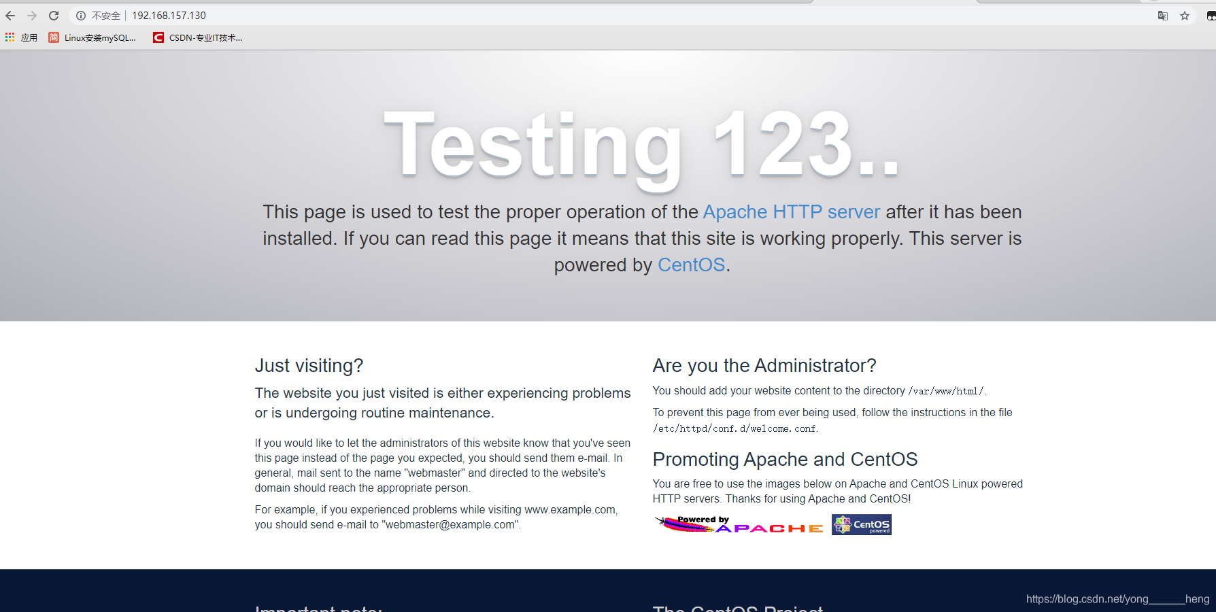
Task: Click the 'Just visiting?' heading
Action: point(309,366)
